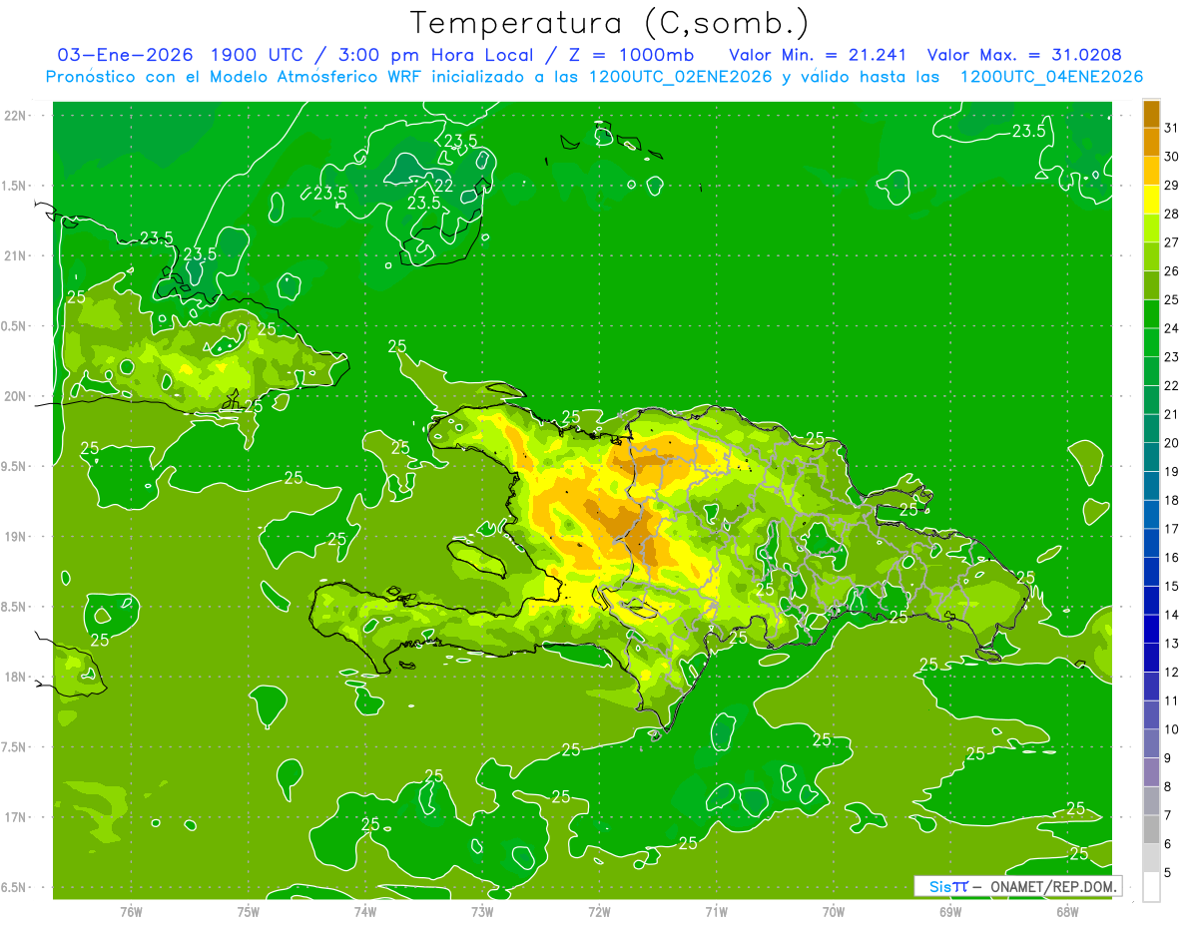Click "1200UTC_02ENE2026" initialization time text
Screen dimensions: 1198x925
pos(681,77)
